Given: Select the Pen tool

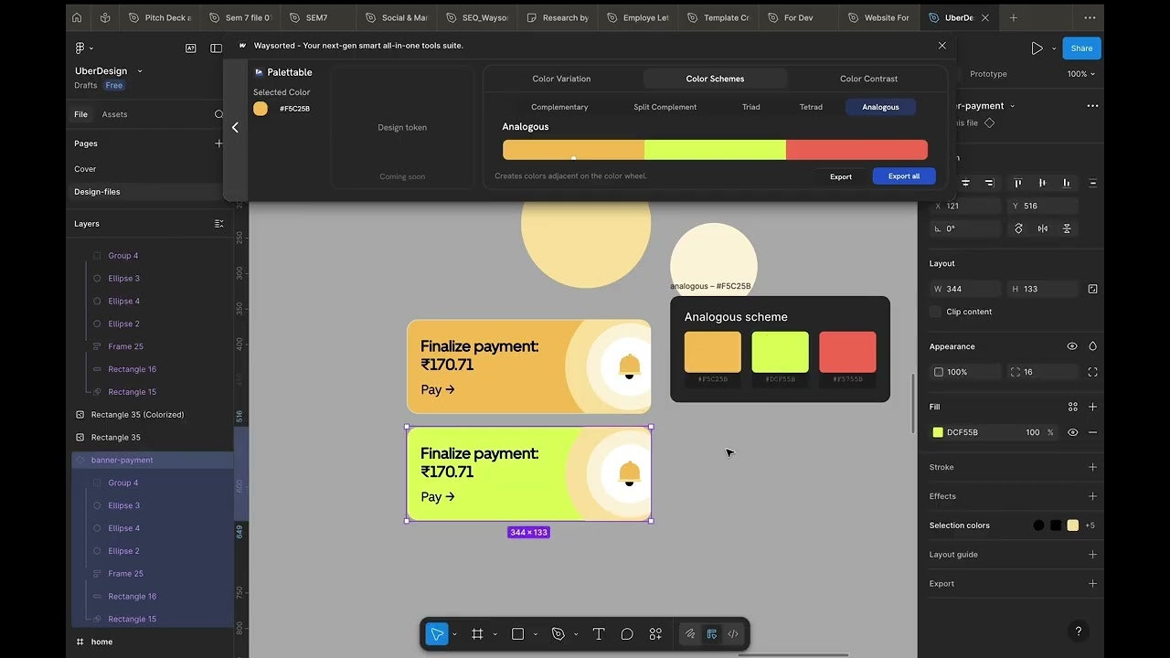Looking at the screenshot, I should pos(558,634).
